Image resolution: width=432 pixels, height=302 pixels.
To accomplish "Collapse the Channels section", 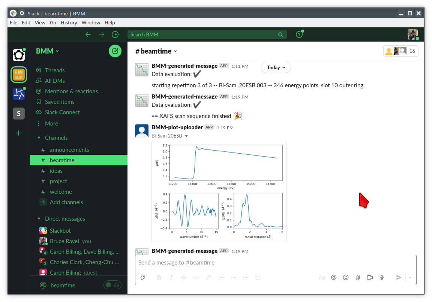I will click(x=39, y=138).
